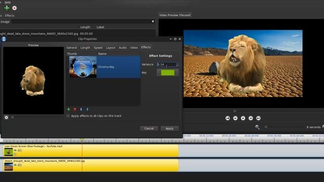Open the Audio tab in Clip Properties
The height and width of the screenshot is (182, 324).
click(123, 48)
